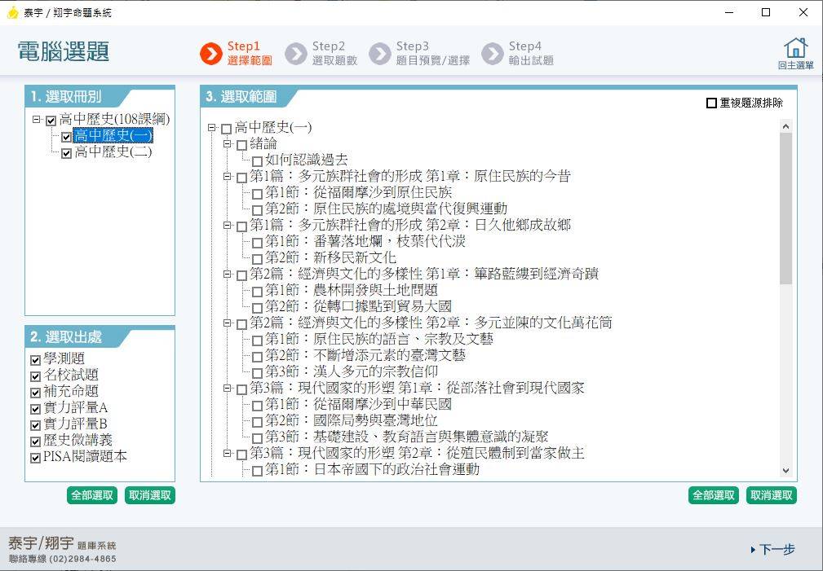The image size is (823, 571).
Task: Go to Step4 輸出試題
Action: 531,54
